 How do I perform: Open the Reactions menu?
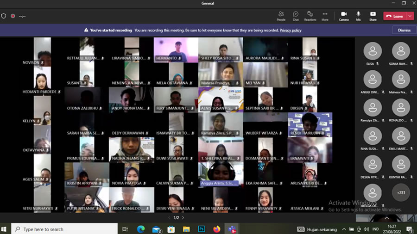310,16
